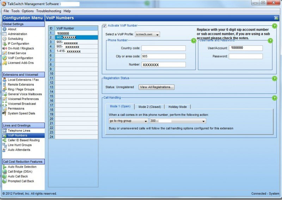Open the Troubleshooting menu
The image size is (282, 200).
click(x=48, y=11)
